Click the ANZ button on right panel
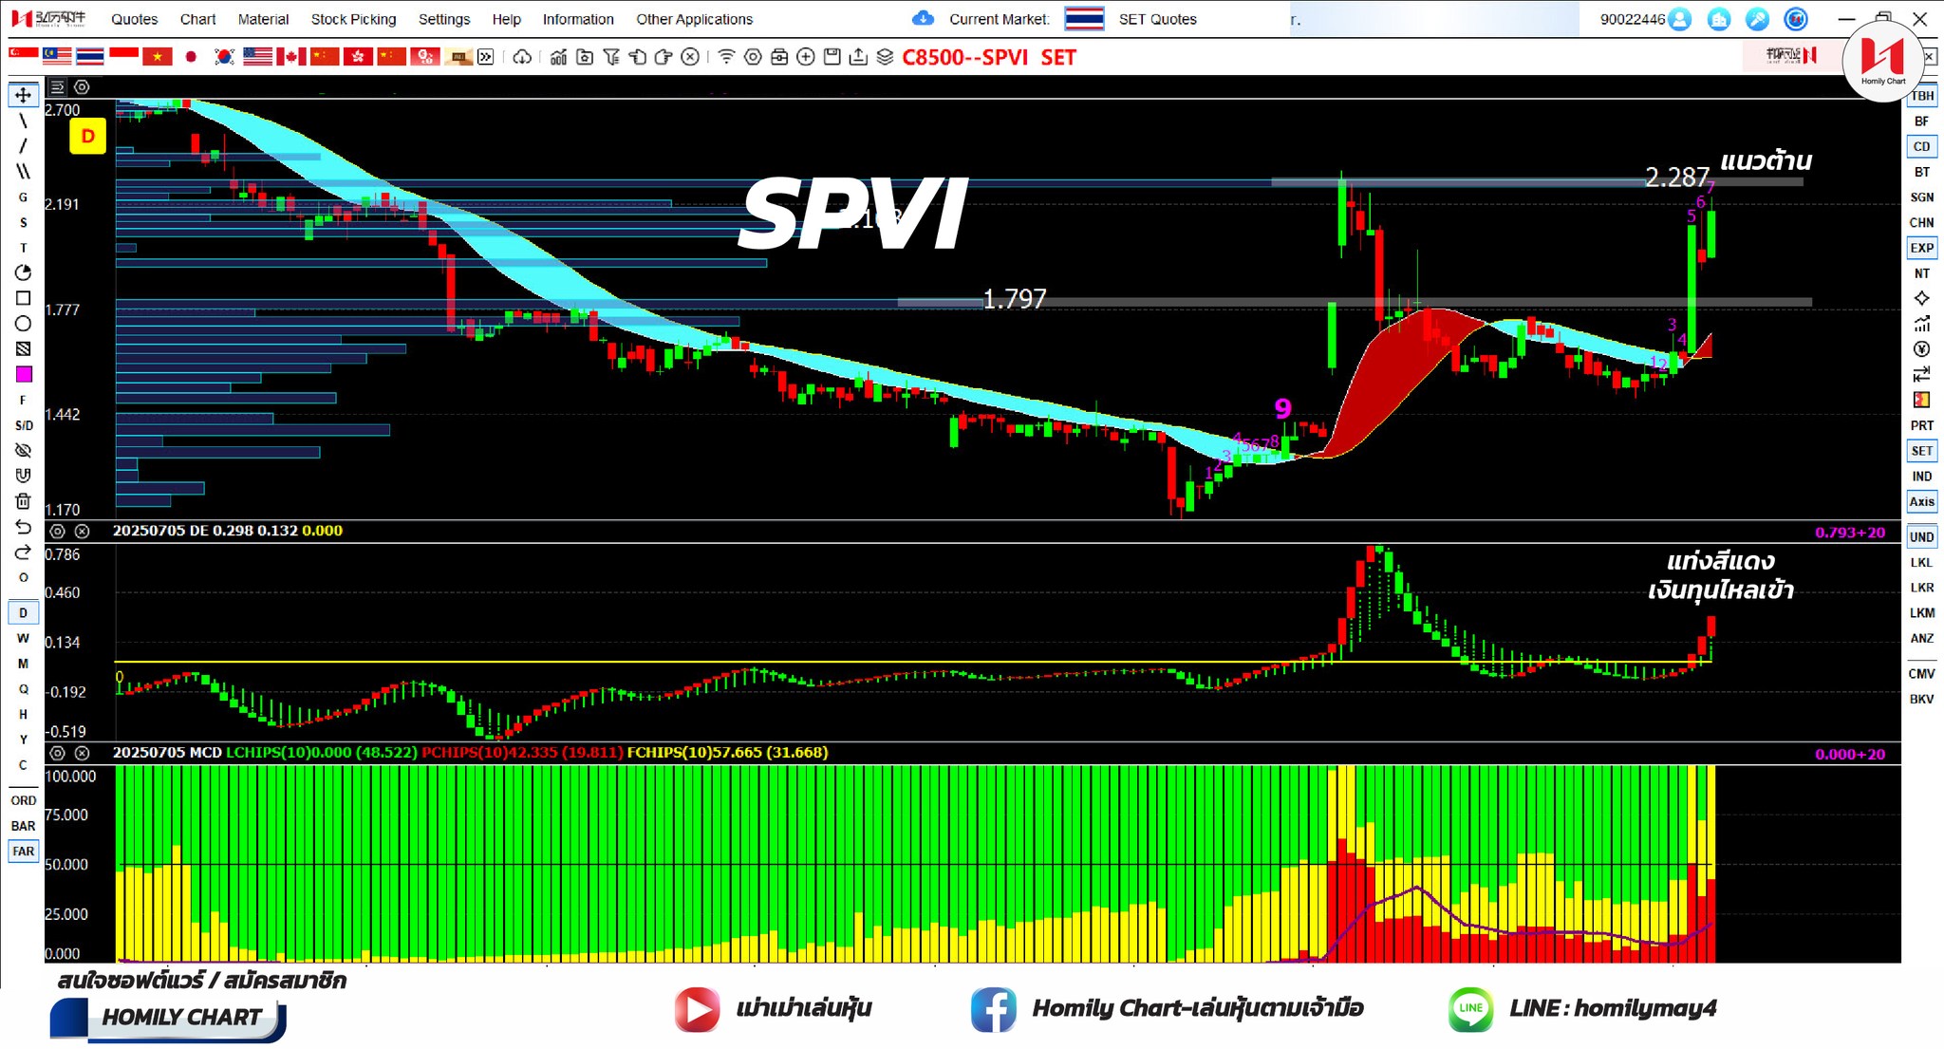 [x=1921, y=638]
